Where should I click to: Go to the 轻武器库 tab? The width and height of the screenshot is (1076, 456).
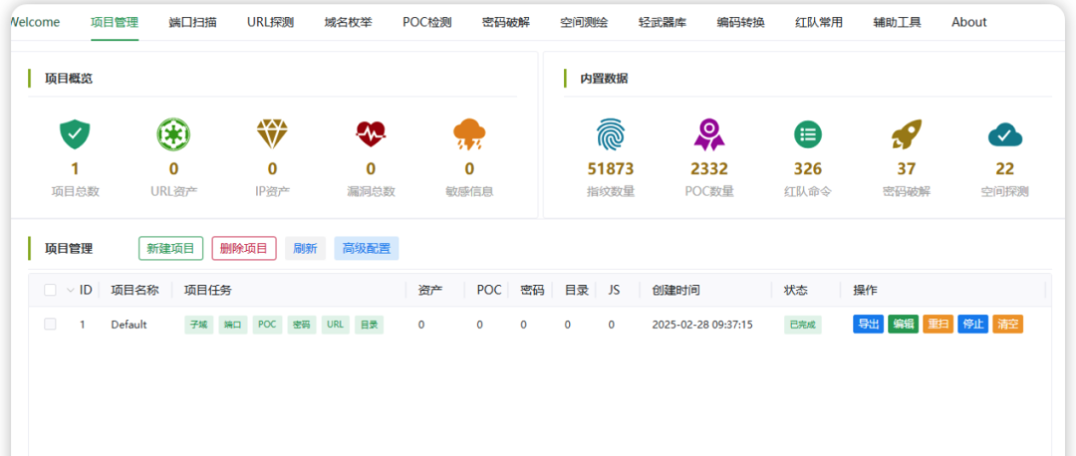(x=663, y=22)
